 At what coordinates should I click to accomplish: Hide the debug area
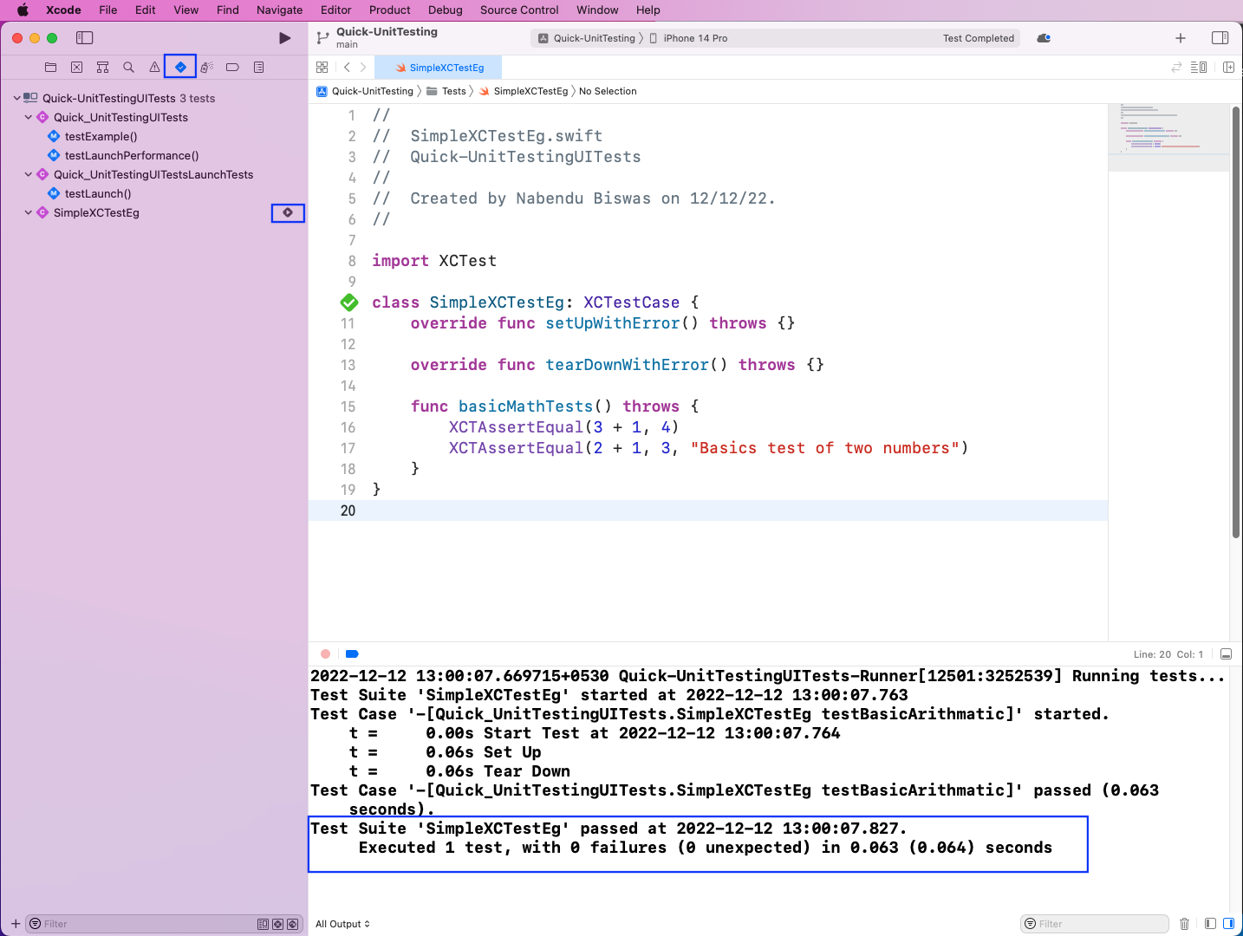click(1226, 654)
